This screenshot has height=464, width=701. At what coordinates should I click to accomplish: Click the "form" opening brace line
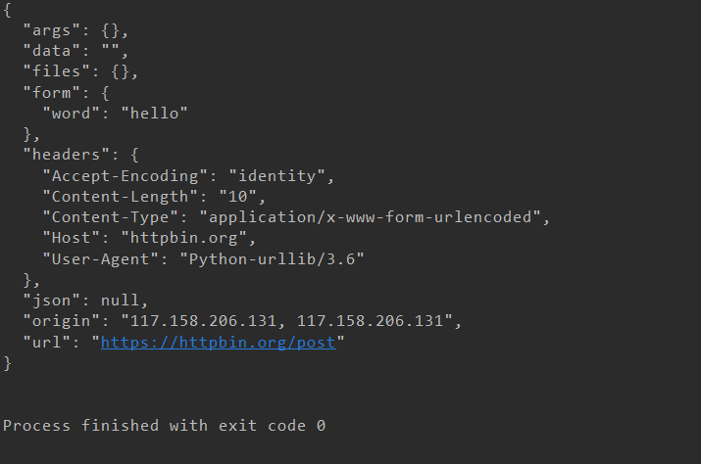pos(66,93)
